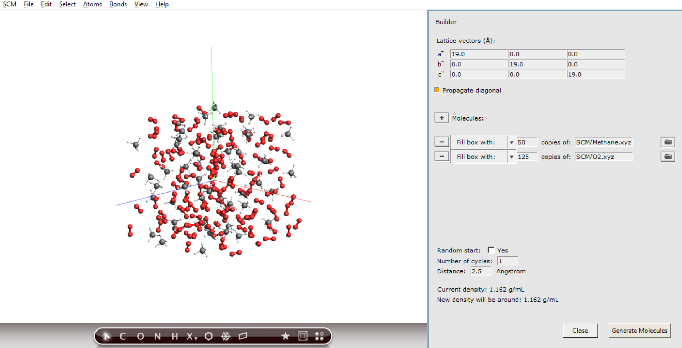
Task: Click the SCM/Methane.xyz file path field
Action: coord(604,142)
